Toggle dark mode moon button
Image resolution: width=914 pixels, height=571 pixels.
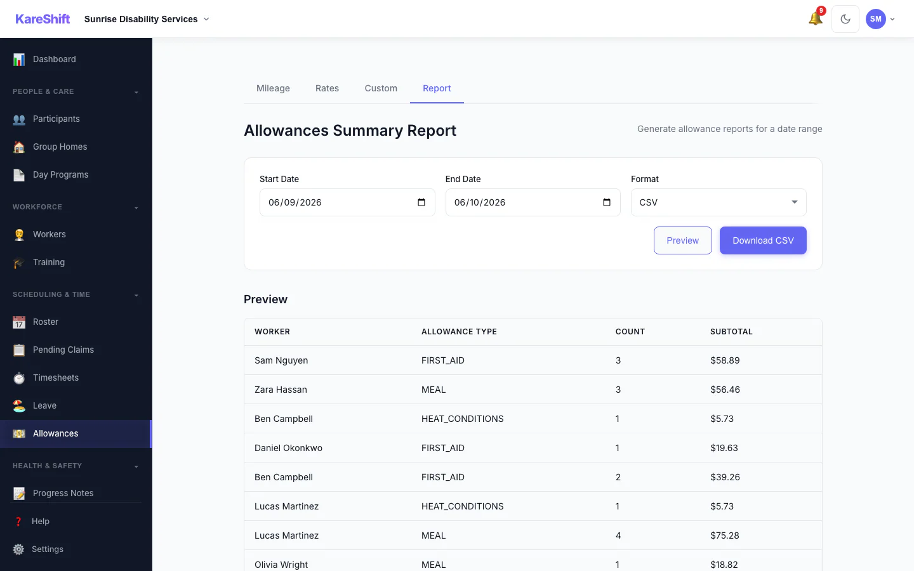(845, 19)
